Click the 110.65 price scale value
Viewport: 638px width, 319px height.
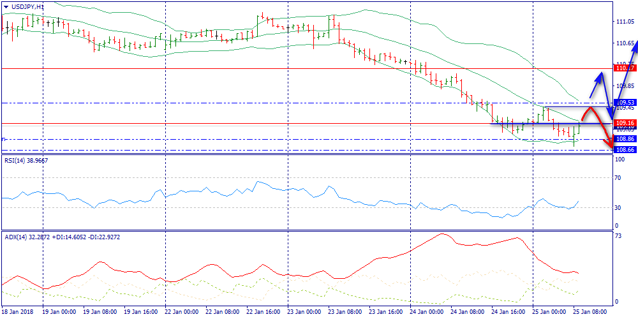click(x=625, y=43)
